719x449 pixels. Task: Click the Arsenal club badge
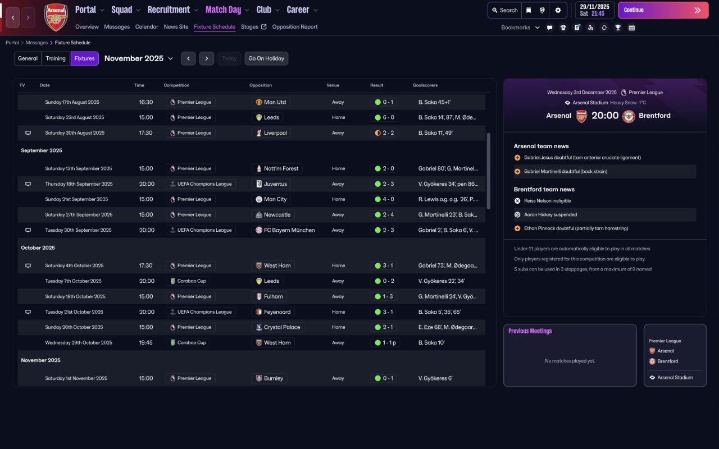(x=56, y=17)
